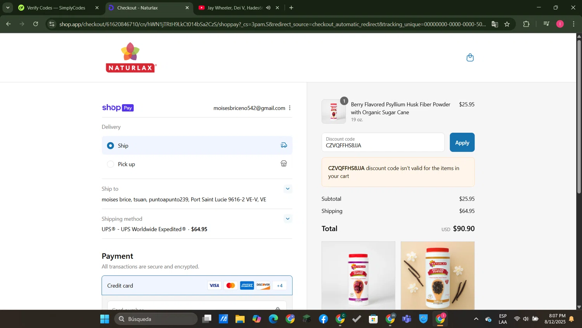
Task: Show the +4 additional card types
Action: coord(280,286)
